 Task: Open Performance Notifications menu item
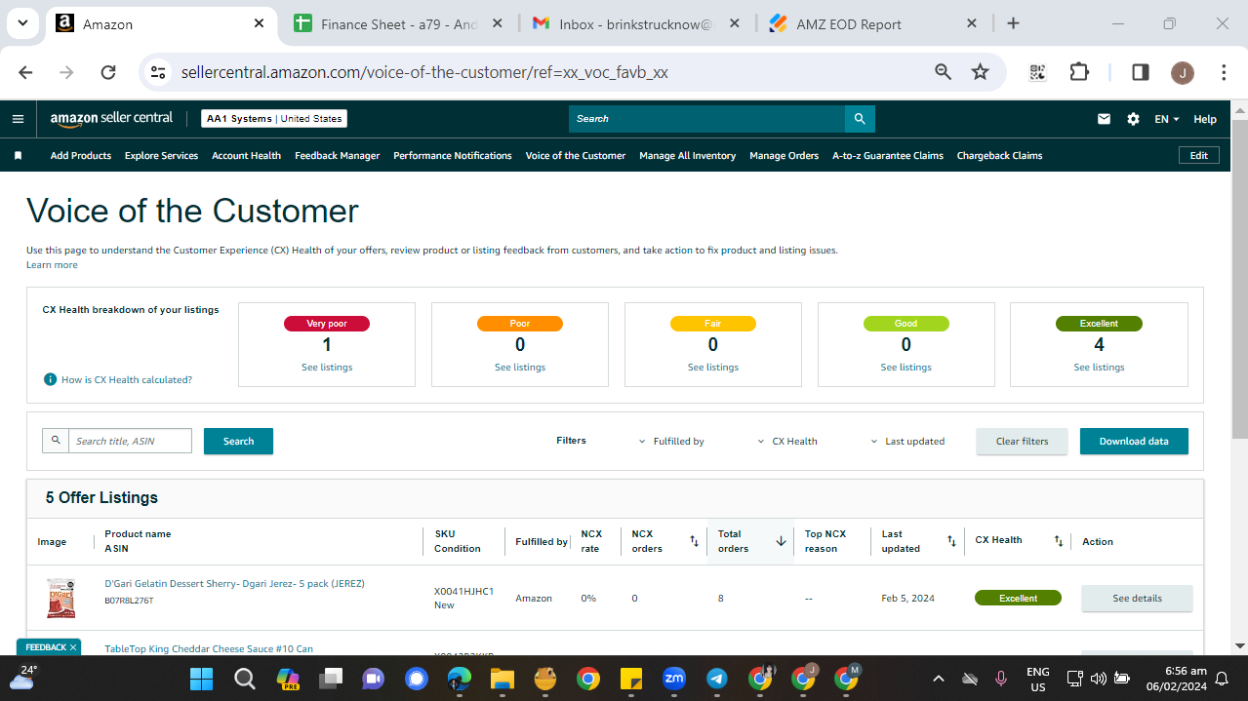pyautogui.click(x=453, y=155)
